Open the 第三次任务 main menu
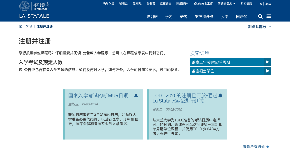This screenshot has height=156, width=290. tap(204, 17)
